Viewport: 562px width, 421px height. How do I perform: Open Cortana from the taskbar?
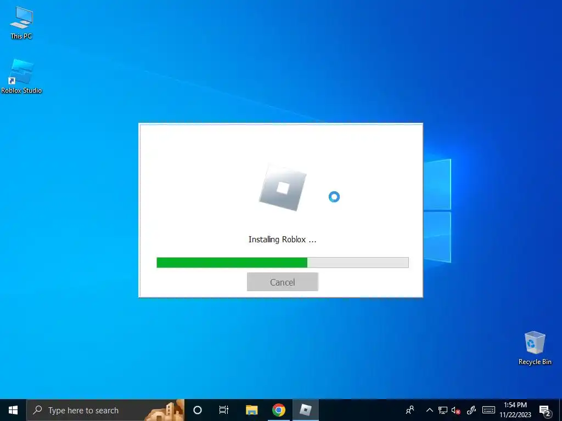(x=198, y=410)
